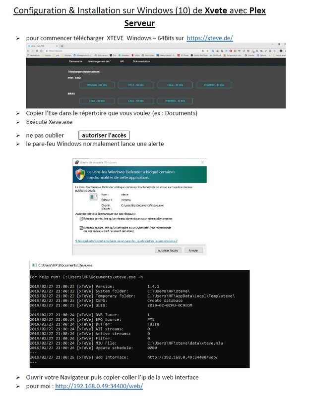Click the 'Exécuté Xeve.exe' bullet text
Image resolution: width=309 pixels, height=397 pixels.
49,122
